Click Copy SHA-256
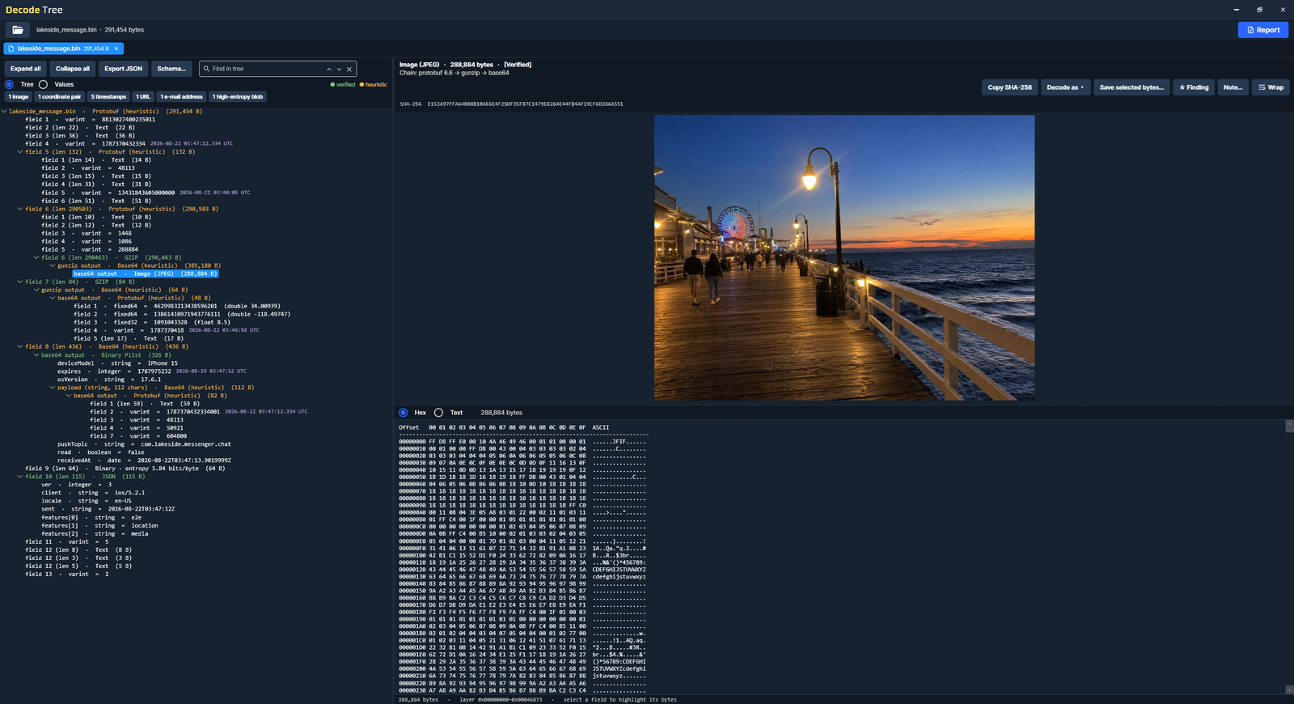 click(x=1009, y=87)
